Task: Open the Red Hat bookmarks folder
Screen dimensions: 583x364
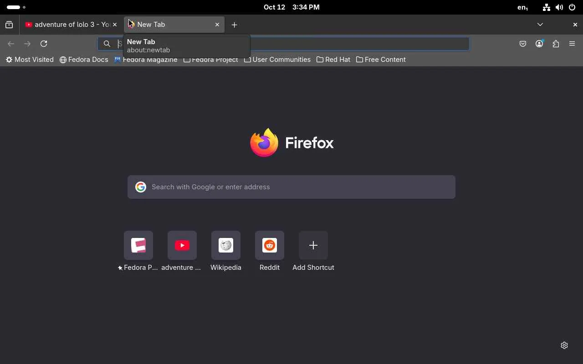Action: 333,60
